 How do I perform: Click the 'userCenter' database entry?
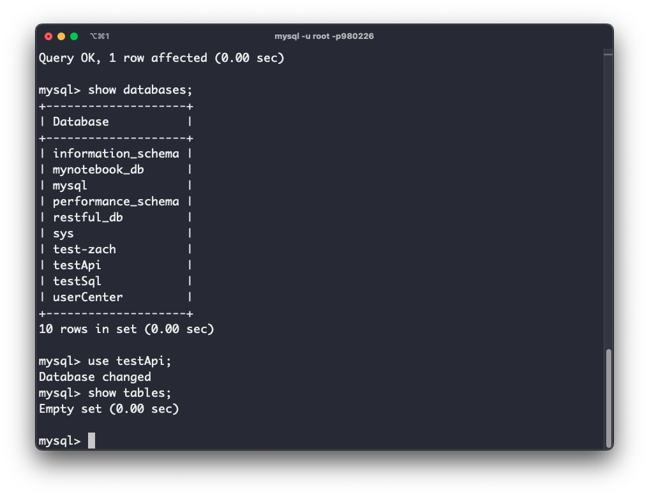(x=87, y=297)
